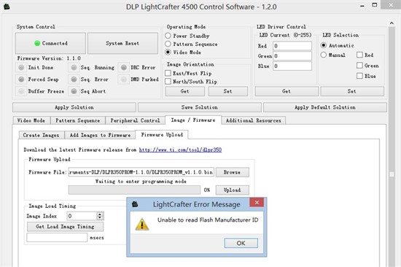
Task: Click the Blue LED current field
Action: 292,66
